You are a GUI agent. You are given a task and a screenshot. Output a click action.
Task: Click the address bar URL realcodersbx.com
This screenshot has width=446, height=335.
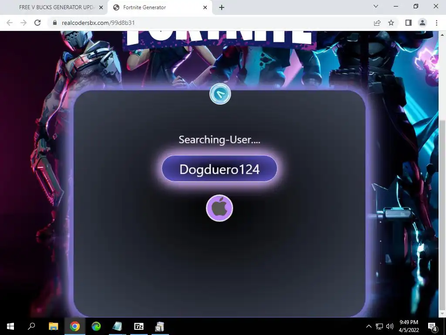click(x=98, y=23)
